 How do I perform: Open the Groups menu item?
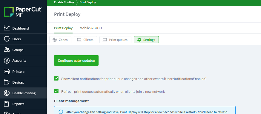pos(23,50)
